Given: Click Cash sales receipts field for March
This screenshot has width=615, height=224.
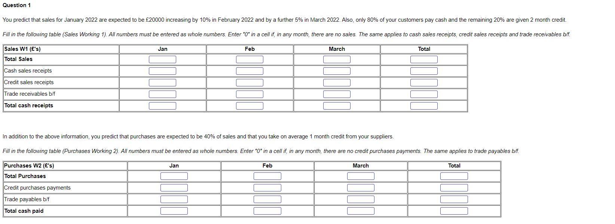Looking at the screenshot, I should click(x=337, y=71).
